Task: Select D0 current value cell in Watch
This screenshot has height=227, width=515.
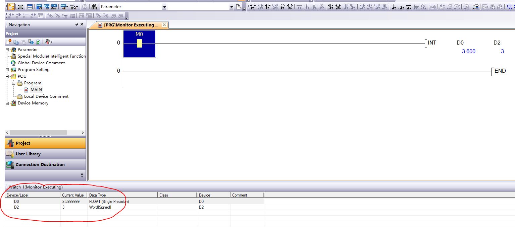Action: pyautogui.click(x=73, y=202)
